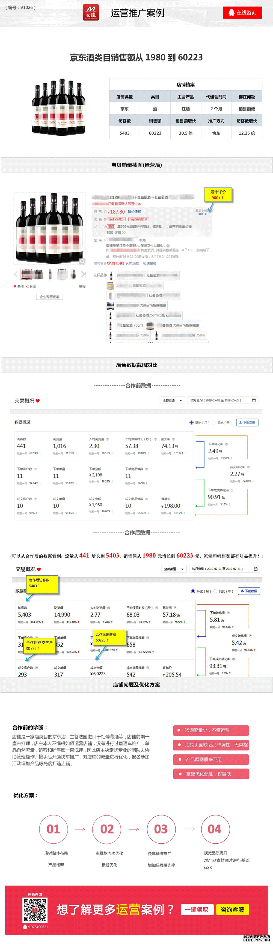Click the step 01 circle 店铺整体布局
The height and width of the screenshot is (944, 273).
54,829
